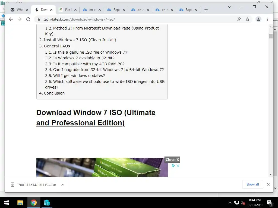Open 'Will I get windows updates?' link
The width and height of the screenshot is (278, 208).
tap(75, 76)
